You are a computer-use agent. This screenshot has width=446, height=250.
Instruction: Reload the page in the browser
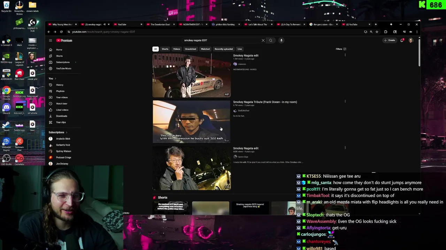pyautogui.click(x=62, y=32)
